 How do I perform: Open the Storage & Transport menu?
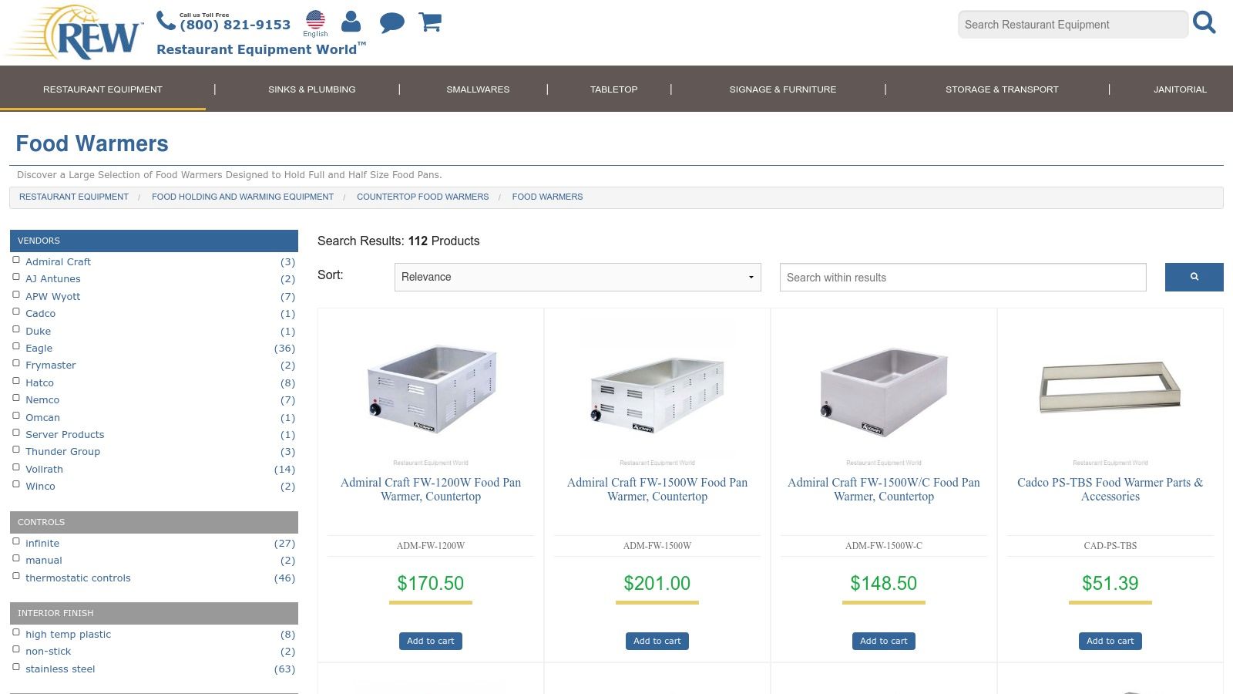pos(1002,89)
